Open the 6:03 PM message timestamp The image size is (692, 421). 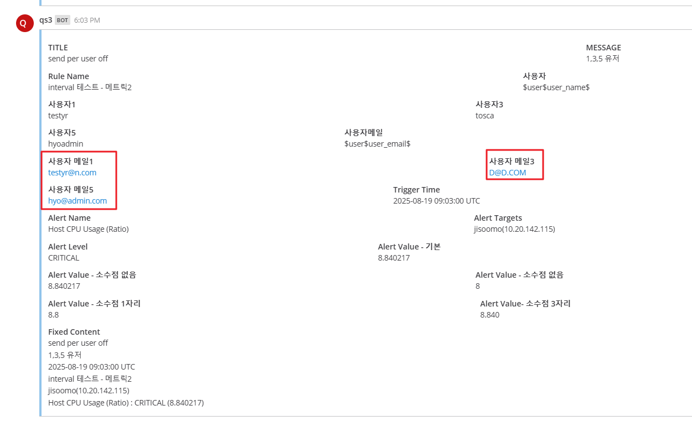[87, 20]
